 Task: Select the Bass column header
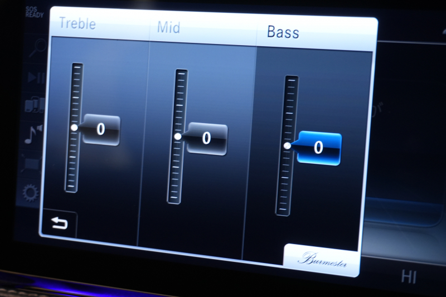coord(283,32)
